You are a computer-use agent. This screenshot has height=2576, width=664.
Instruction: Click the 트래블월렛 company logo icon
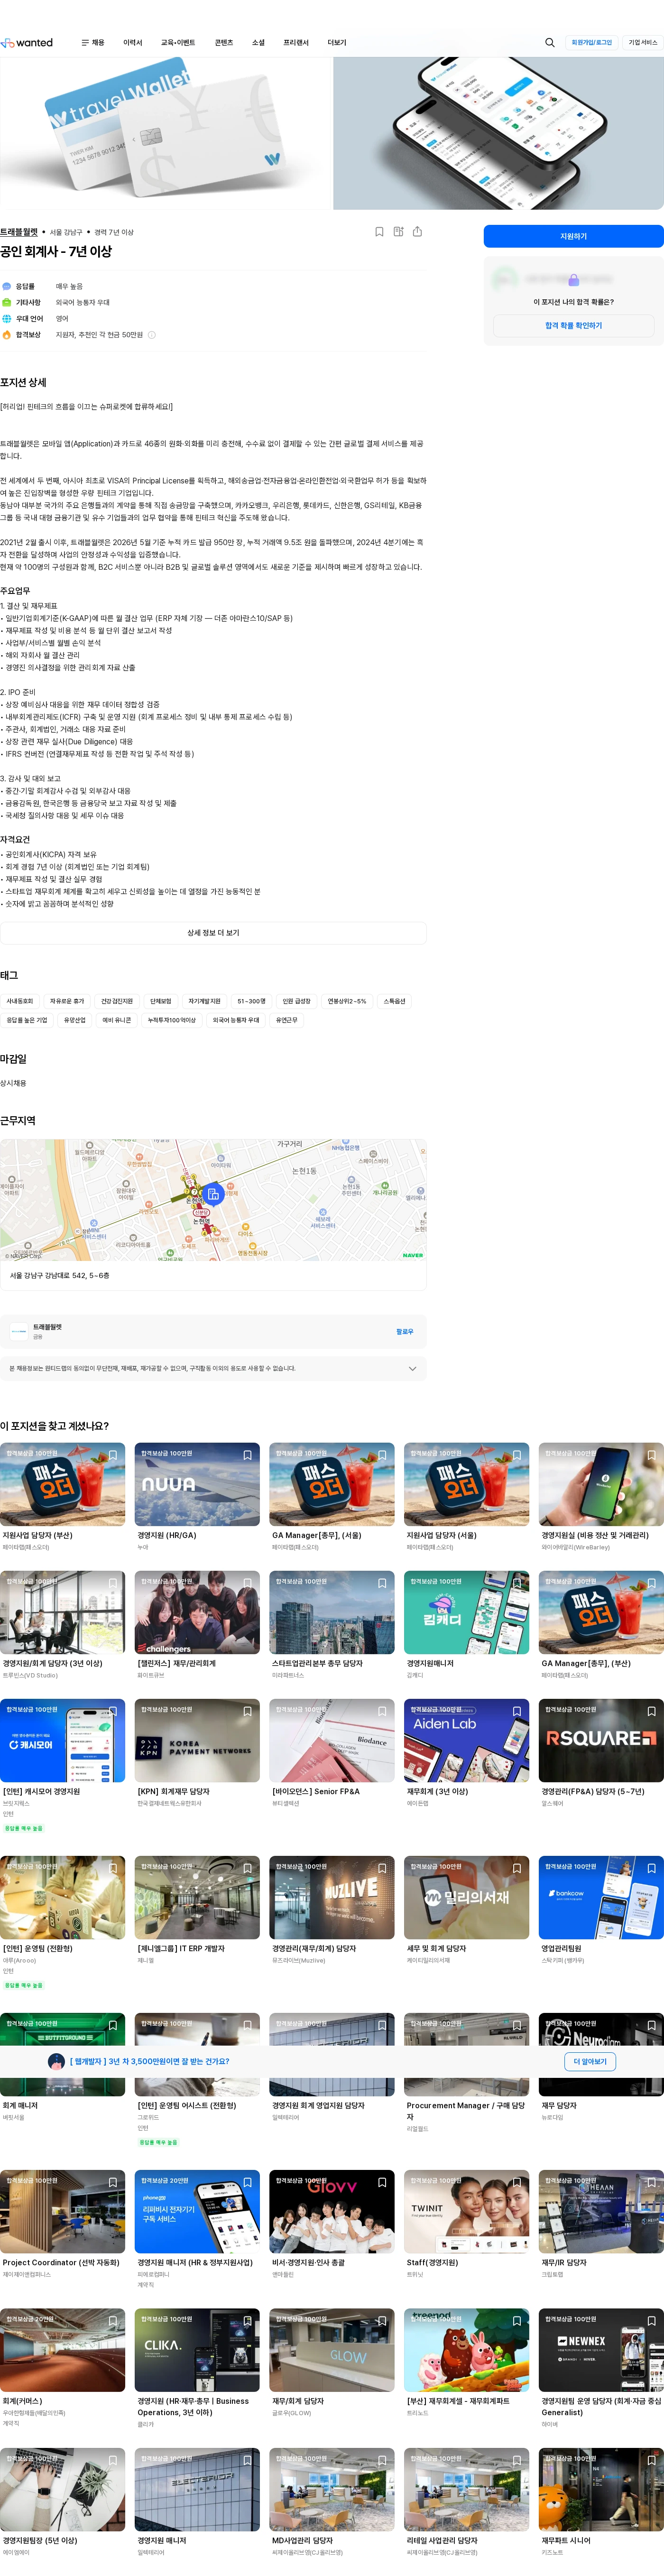pyautogui.click(x=19, y=1331)
